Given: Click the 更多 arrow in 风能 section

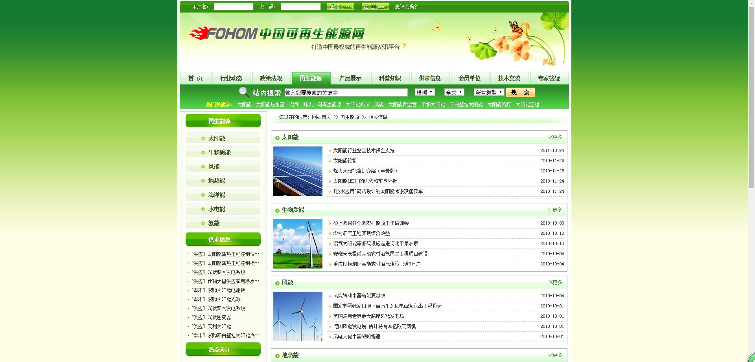Looking at the screenshot, I should point(555,282).
